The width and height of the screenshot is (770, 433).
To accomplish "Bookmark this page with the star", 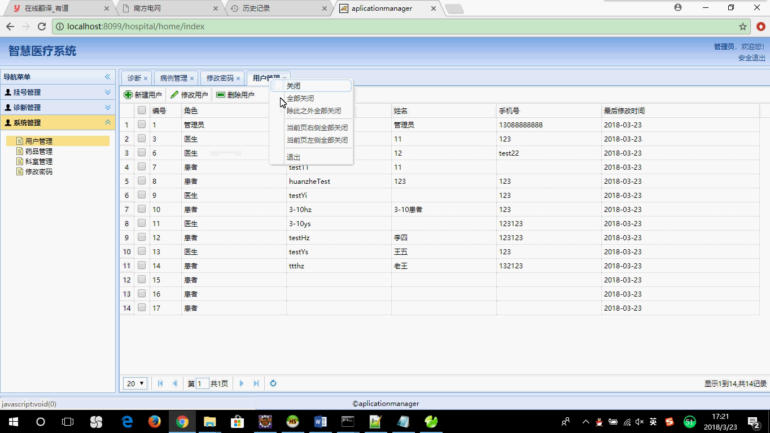I will click(x=743, y=26).
